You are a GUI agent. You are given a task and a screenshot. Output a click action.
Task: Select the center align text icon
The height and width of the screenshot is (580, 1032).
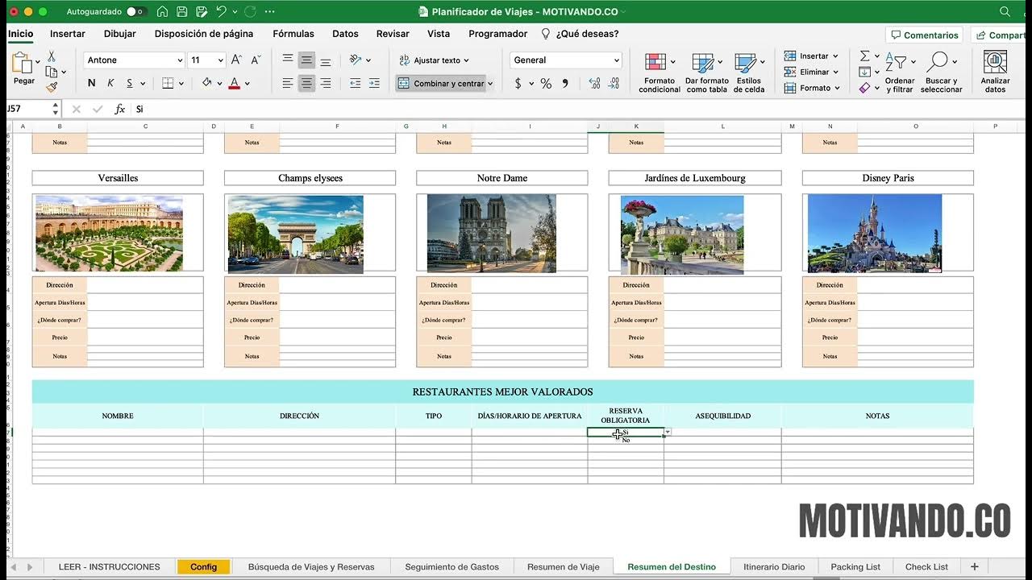pos(306,83)
